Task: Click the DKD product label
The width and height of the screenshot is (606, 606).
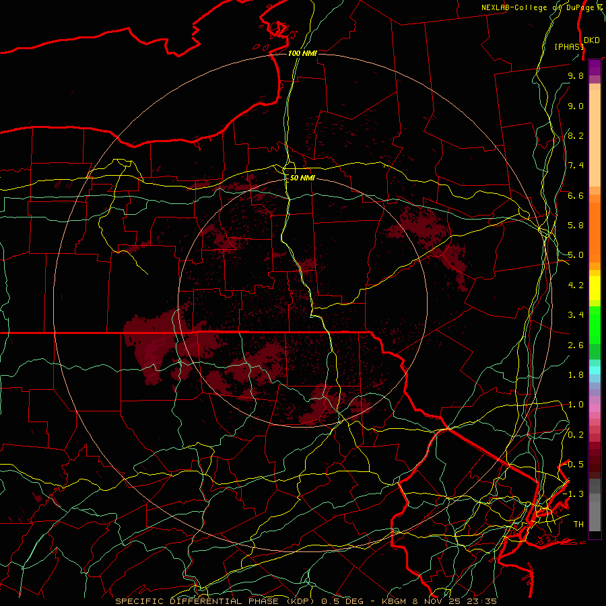Action: coord(592,40)
